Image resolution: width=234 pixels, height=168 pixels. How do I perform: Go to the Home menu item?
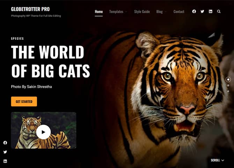click(98, 12)
